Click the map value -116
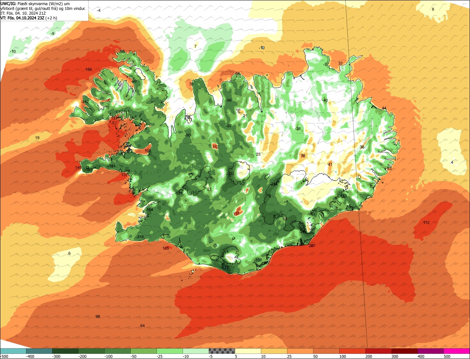Viewport: 470px width, 359px height. tap(140, 237)
